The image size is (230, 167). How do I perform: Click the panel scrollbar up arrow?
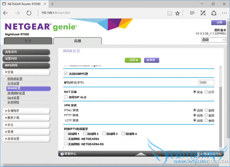pos(221,67)
